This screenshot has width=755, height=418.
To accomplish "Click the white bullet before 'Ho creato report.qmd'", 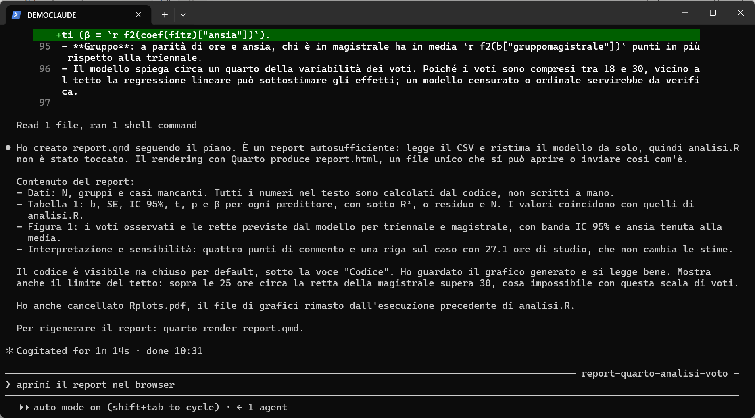I will click(8, 148).
